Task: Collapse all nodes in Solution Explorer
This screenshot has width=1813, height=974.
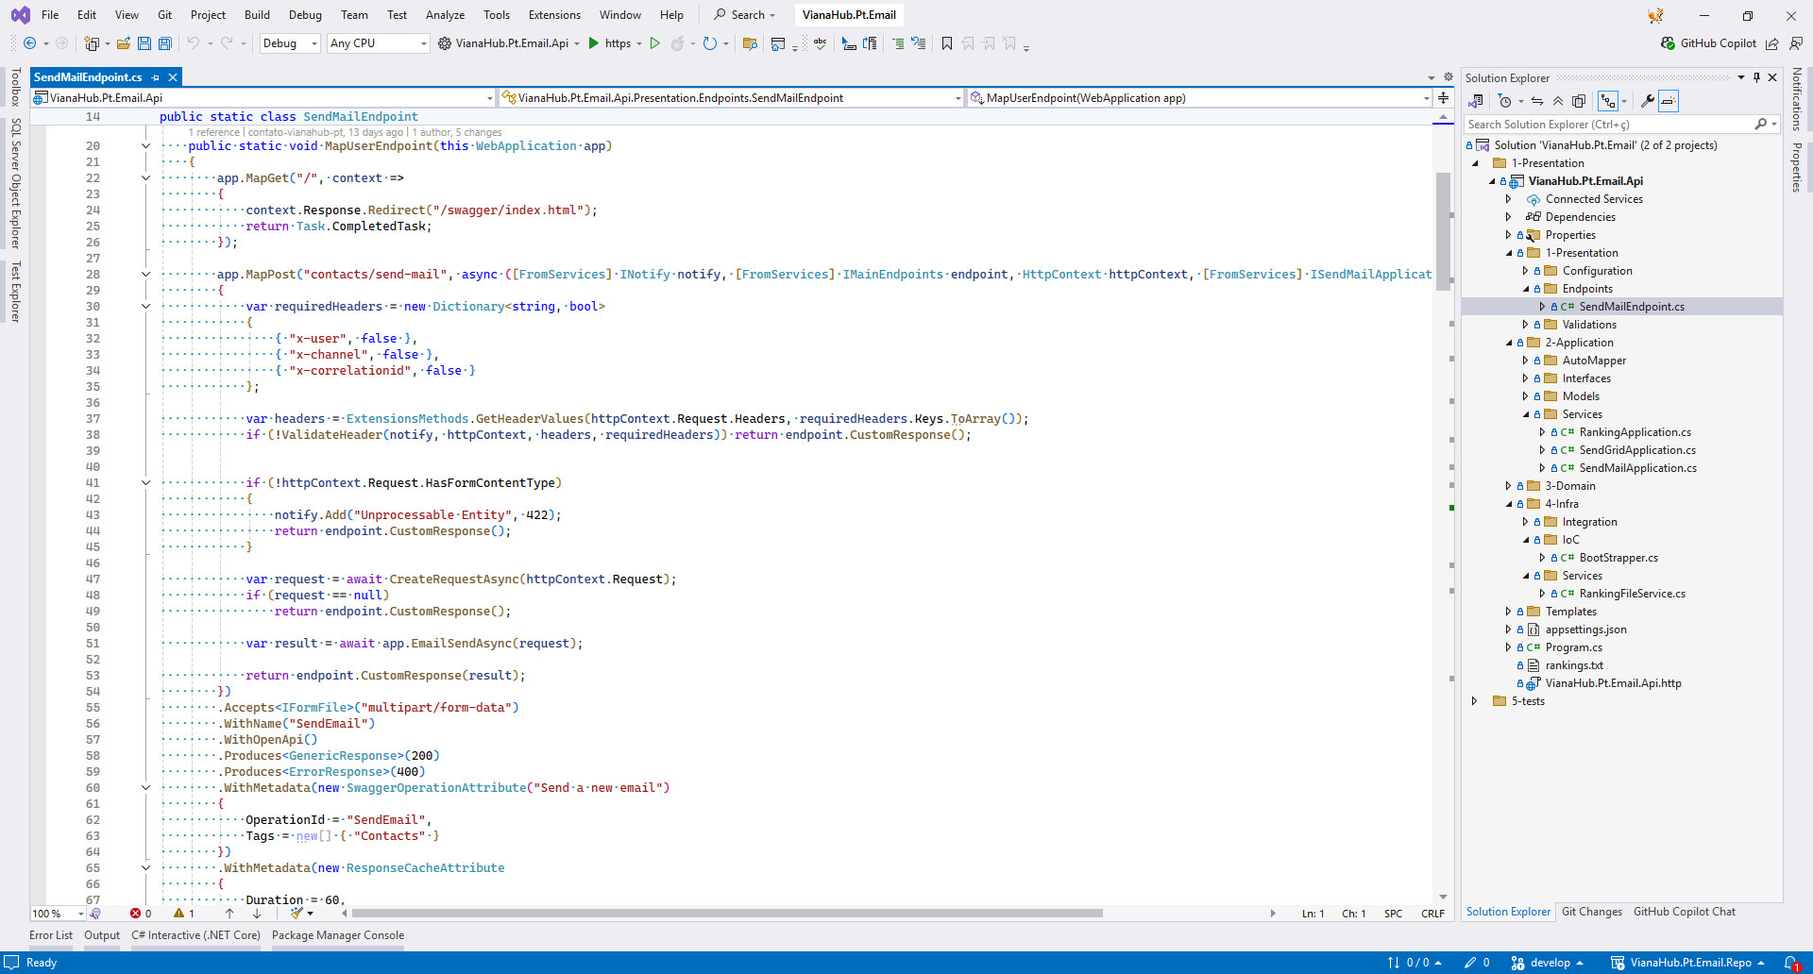Action: 1558,101
